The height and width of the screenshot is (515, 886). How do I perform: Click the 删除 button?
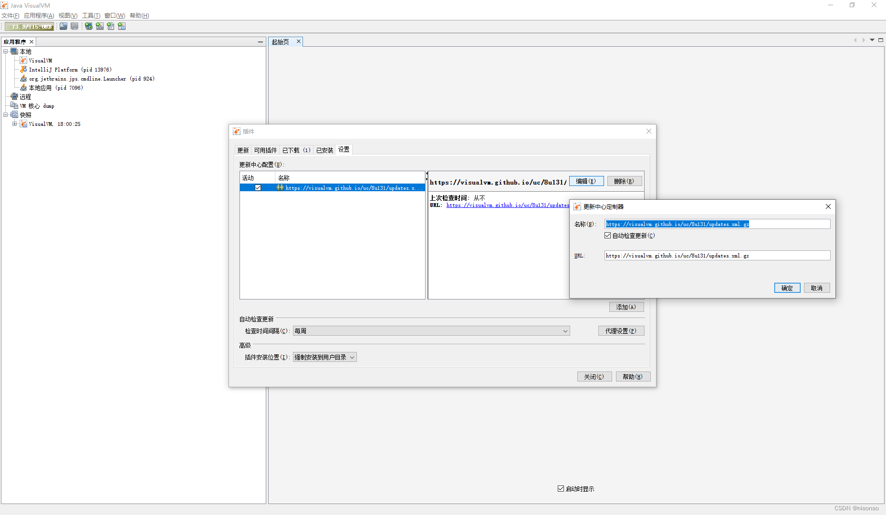(x=624, y=181)
